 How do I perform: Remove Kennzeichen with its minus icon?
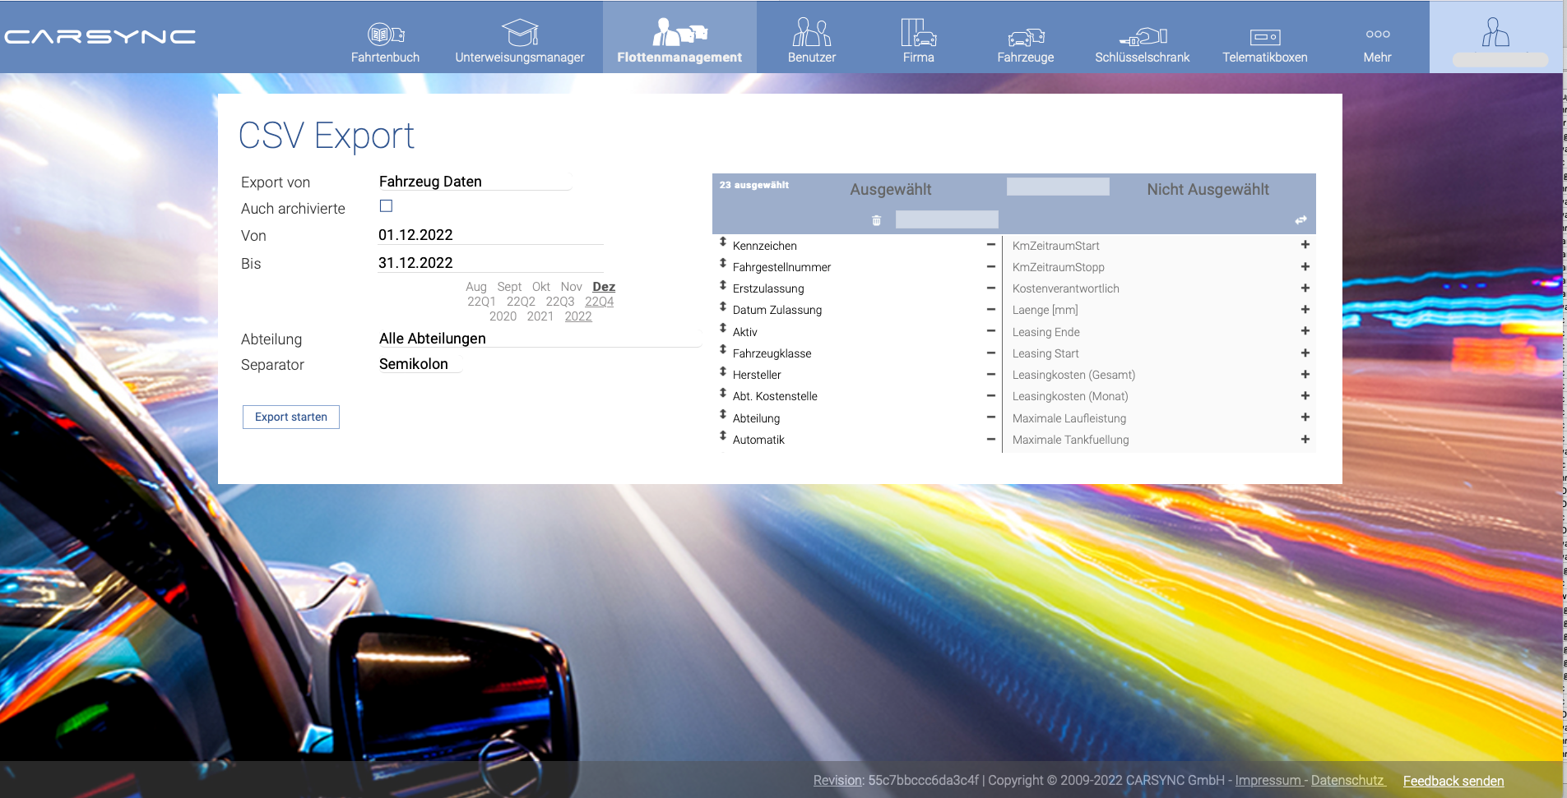[x=991, y=244]
